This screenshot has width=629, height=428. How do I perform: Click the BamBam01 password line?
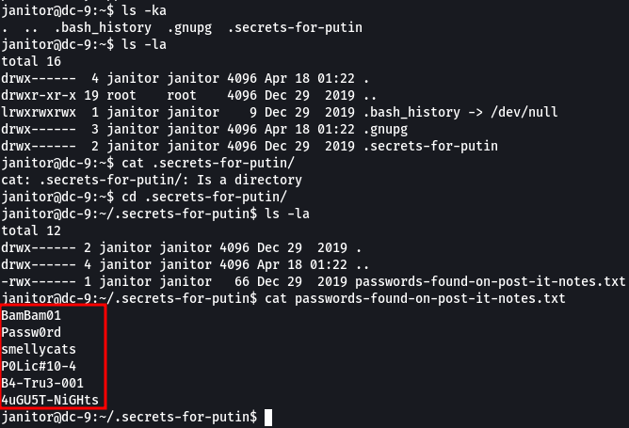click(33, 315)
